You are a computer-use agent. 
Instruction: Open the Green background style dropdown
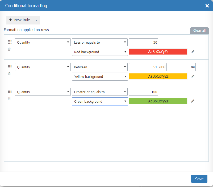click(x=100, y=101)
